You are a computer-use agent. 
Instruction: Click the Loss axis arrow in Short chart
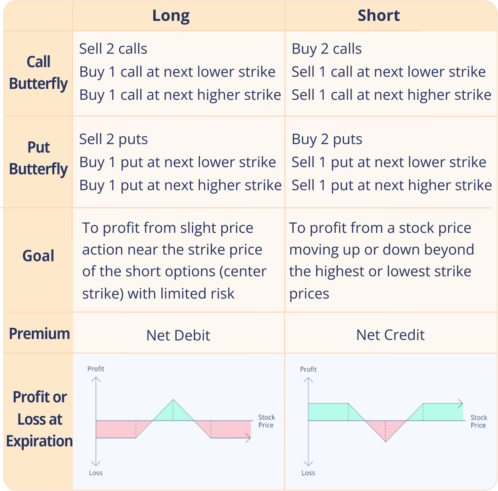tap(308, 462)
